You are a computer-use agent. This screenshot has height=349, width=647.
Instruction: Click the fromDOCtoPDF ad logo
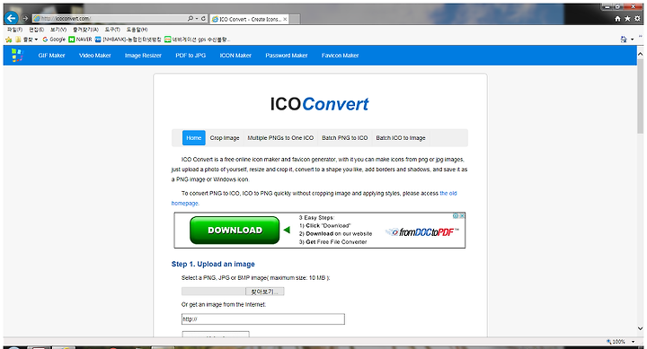click(422, 232)
